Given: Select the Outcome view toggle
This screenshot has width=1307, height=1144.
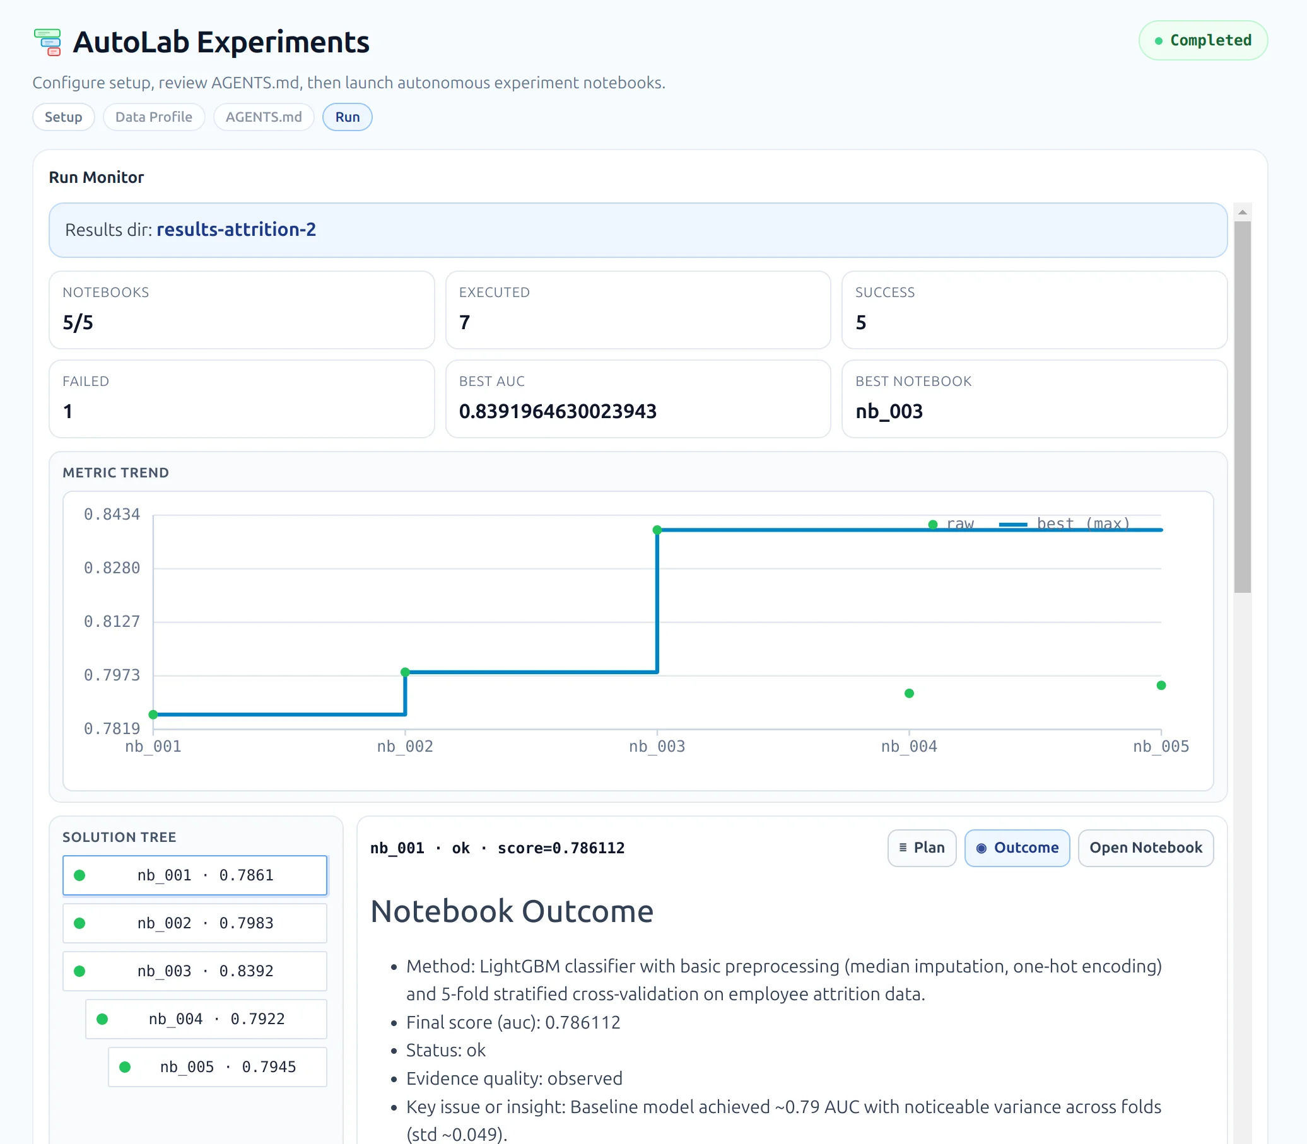Looking at the screenshot, I should coord(1016,848).
